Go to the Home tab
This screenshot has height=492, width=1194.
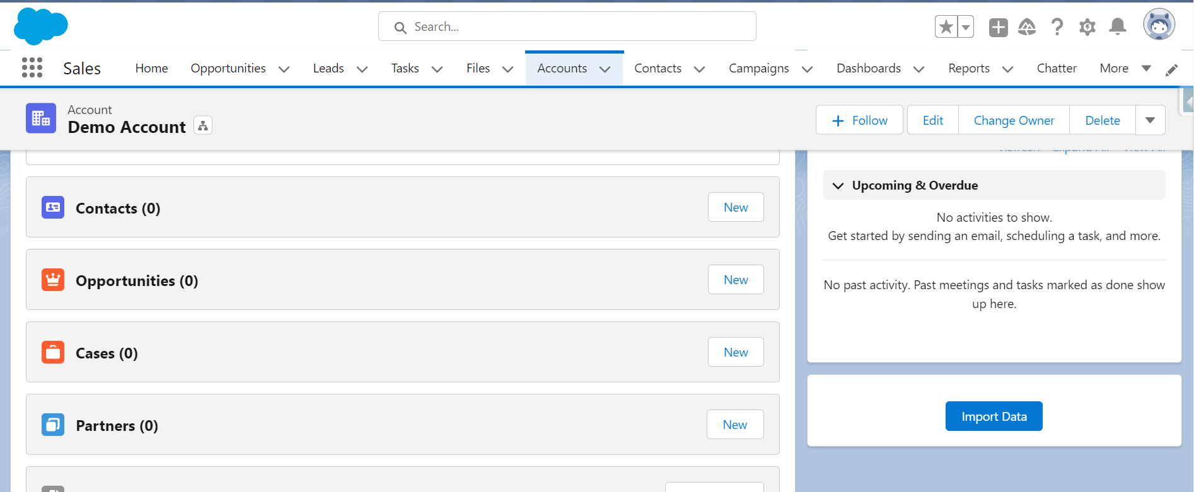[151, 68]
